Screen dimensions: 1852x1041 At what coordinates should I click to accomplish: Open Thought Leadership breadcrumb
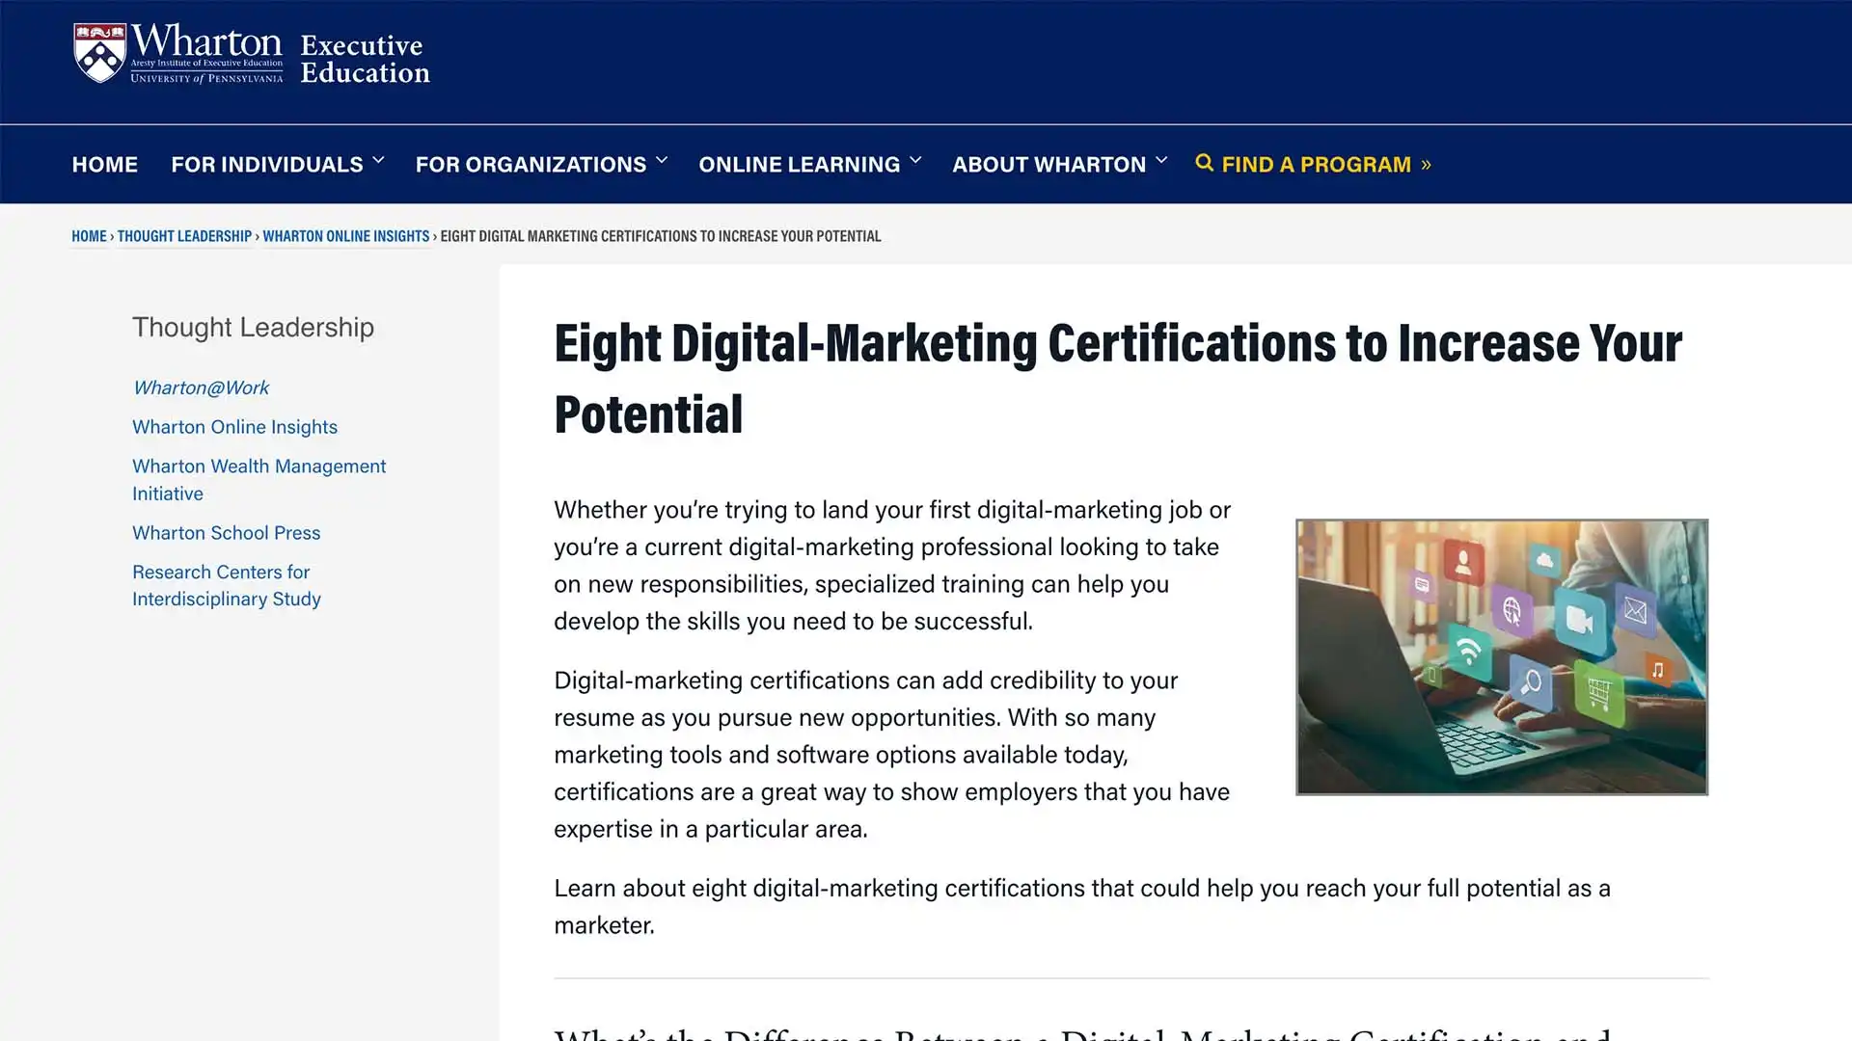click(x=184, y=236)
